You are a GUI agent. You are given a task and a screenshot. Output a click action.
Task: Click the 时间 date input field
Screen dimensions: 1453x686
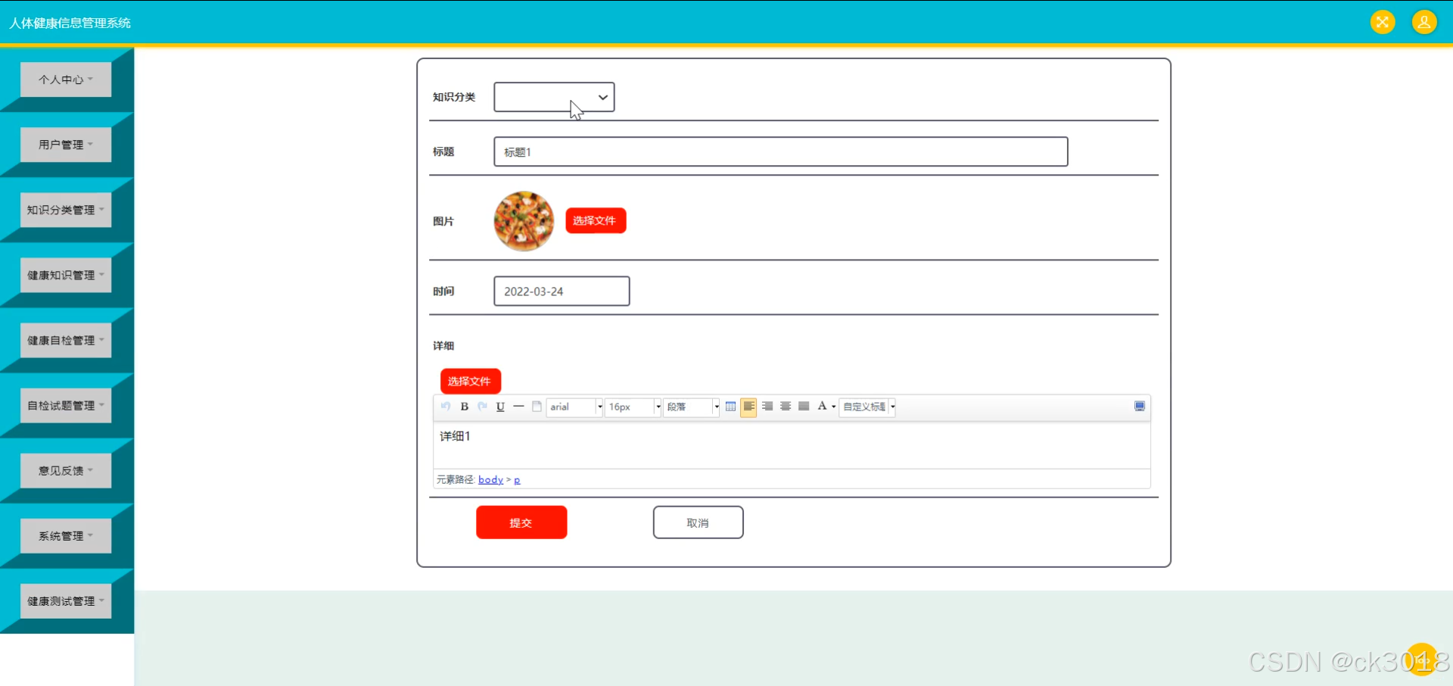click(562, 291)
